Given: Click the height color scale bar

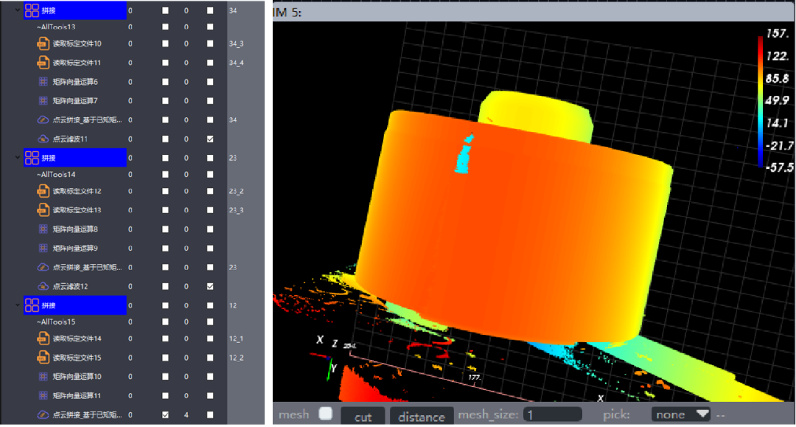Looking at the screenshot, I should (x=761, y=102).
